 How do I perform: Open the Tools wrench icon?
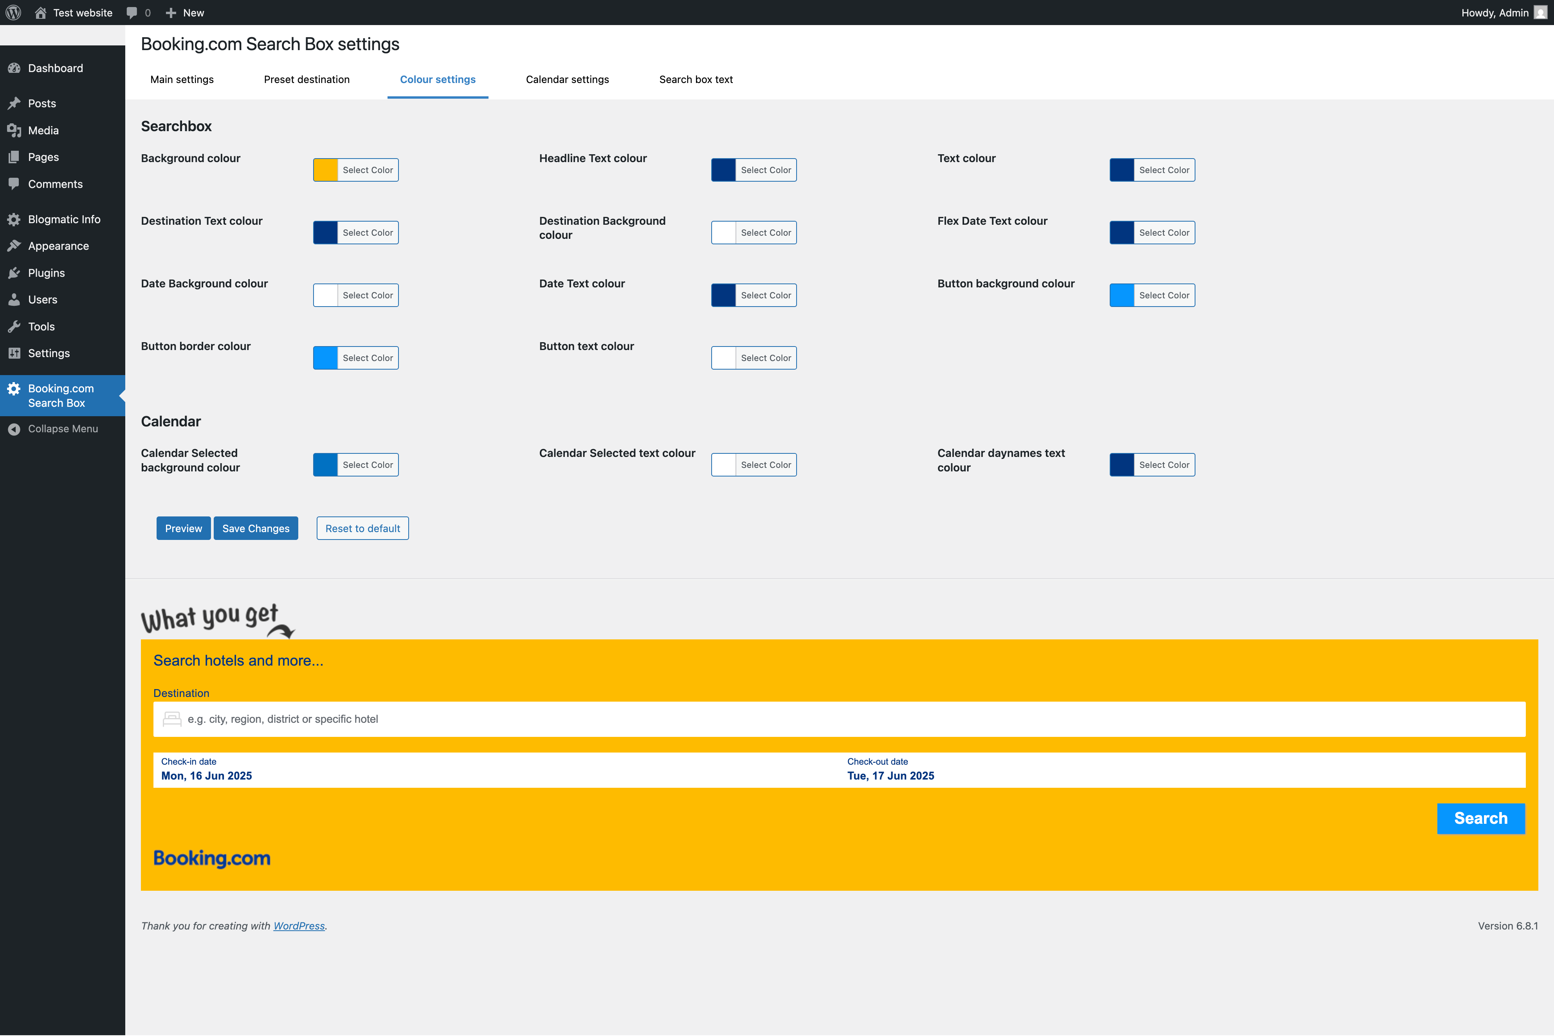click(14, 327)
